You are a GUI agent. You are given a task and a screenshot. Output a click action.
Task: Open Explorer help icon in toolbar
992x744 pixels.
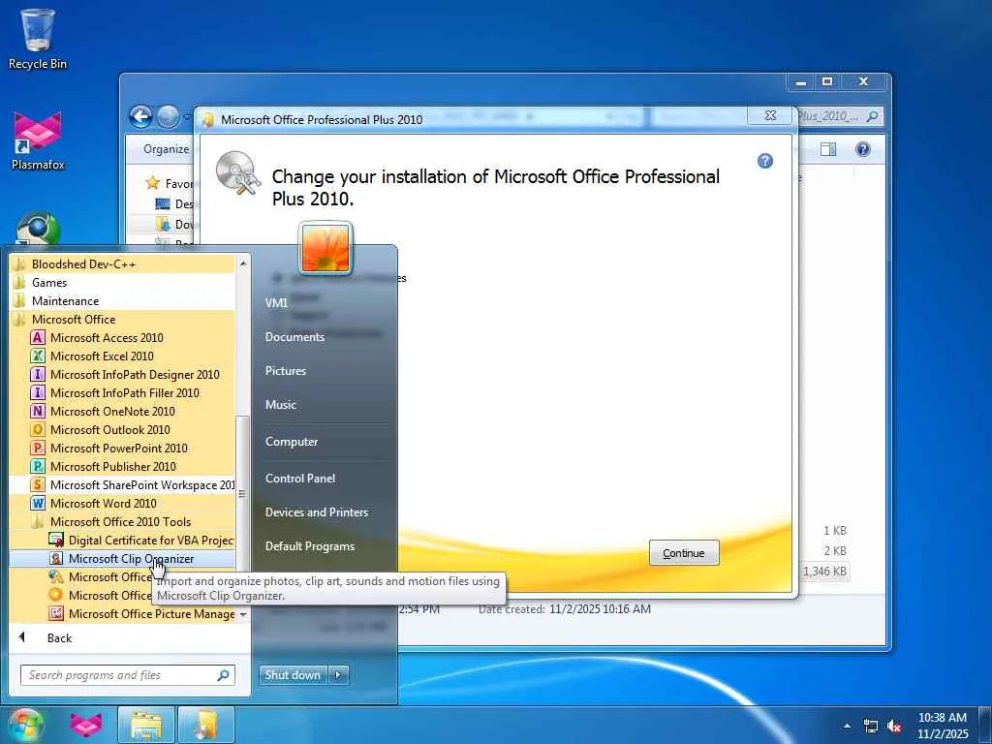coord(863,149)
